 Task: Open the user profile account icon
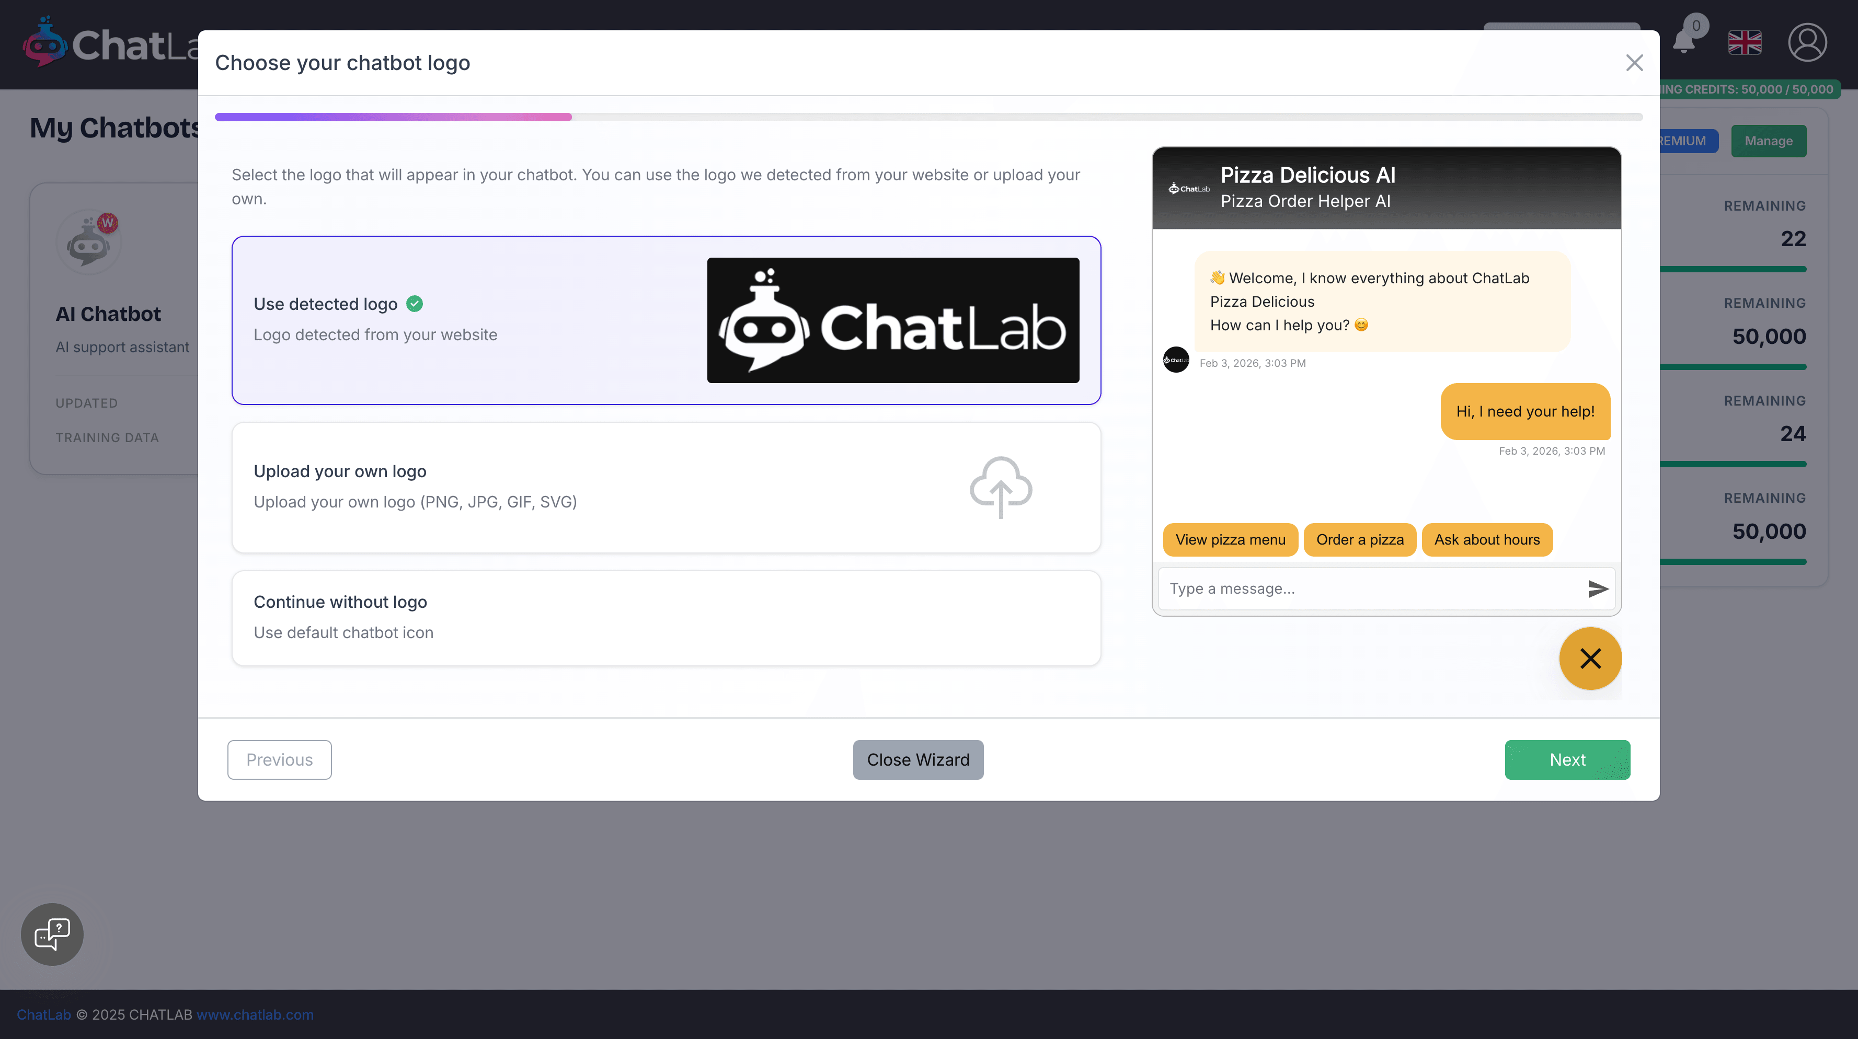click(1807, 42)
